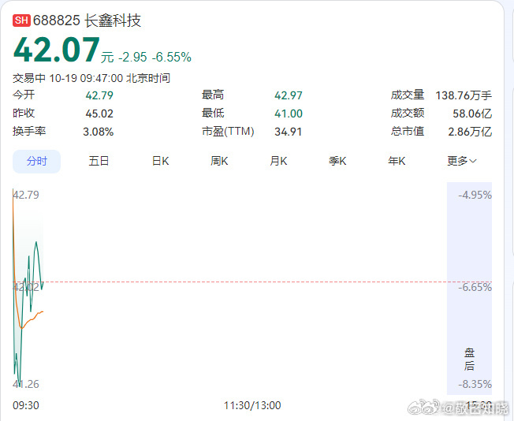Click the 市盈(TTM) label

pos(228,131)
